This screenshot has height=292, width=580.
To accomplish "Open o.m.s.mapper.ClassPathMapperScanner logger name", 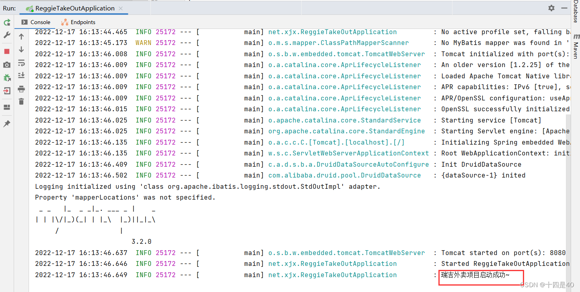I will [x=339, y=43].
